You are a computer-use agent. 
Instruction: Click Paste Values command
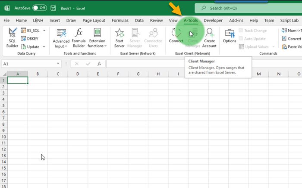tap(292, 46)
